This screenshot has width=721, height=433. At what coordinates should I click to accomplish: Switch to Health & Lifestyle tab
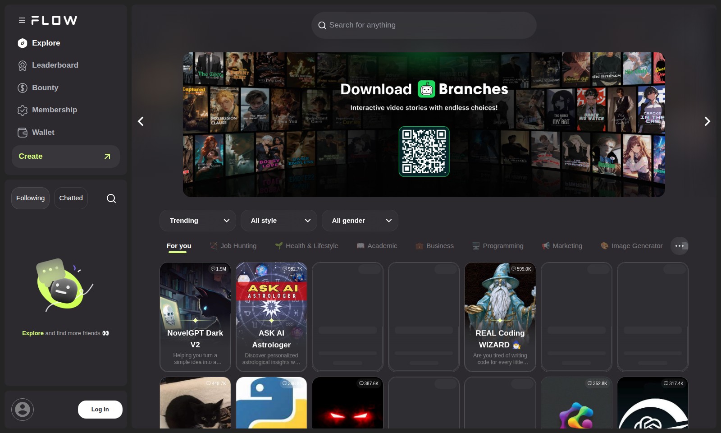(x=307, y=246)
